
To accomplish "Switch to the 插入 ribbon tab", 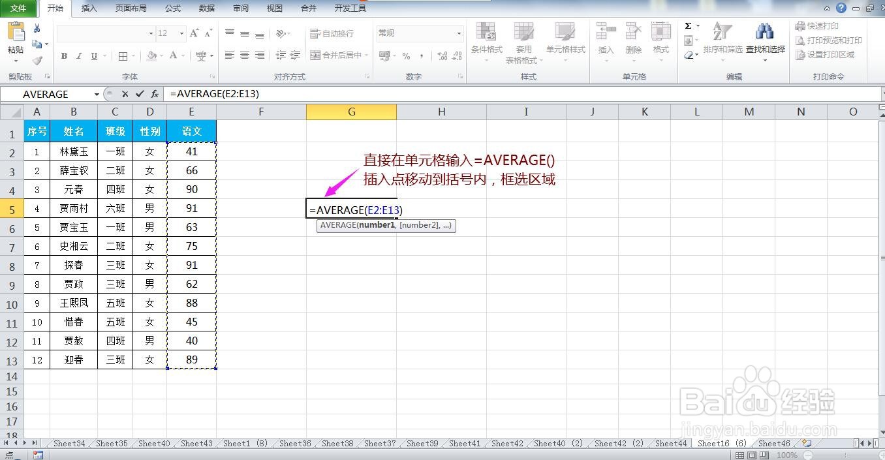I will coord(89,8).
